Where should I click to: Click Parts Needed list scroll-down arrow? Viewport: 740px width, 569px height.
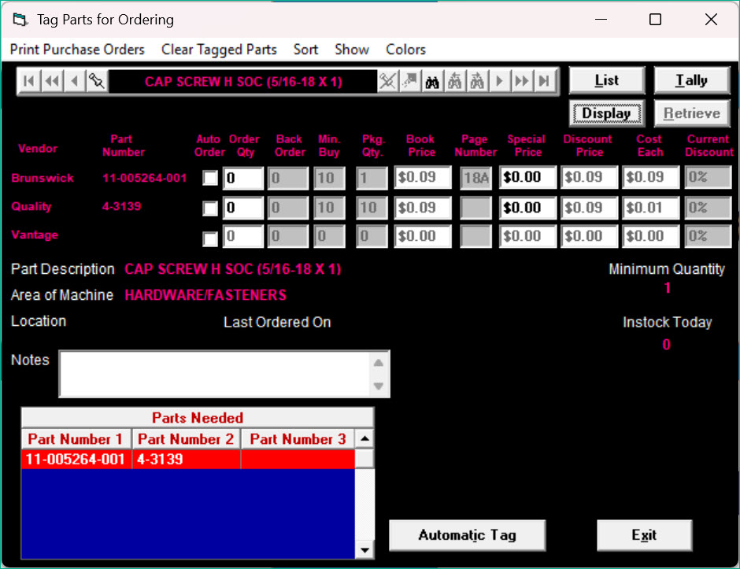click(x=364, y=550)
